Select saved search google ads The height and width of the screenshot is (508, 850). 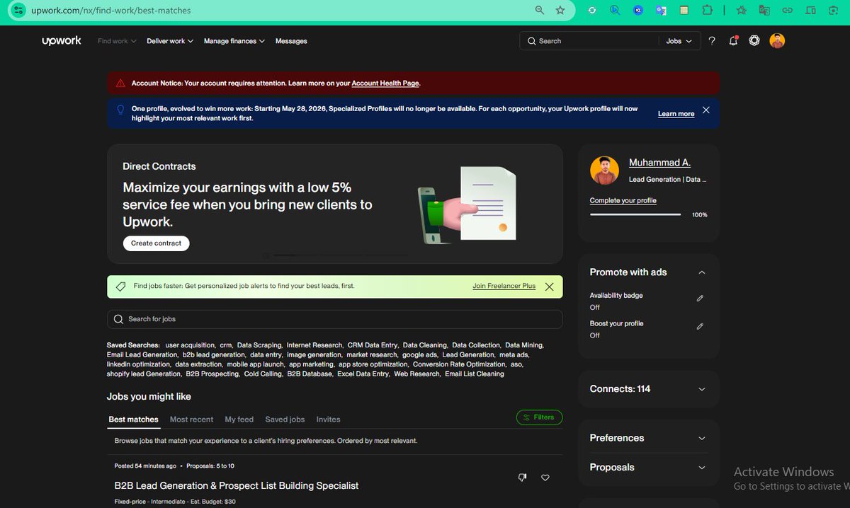point(419,355)
